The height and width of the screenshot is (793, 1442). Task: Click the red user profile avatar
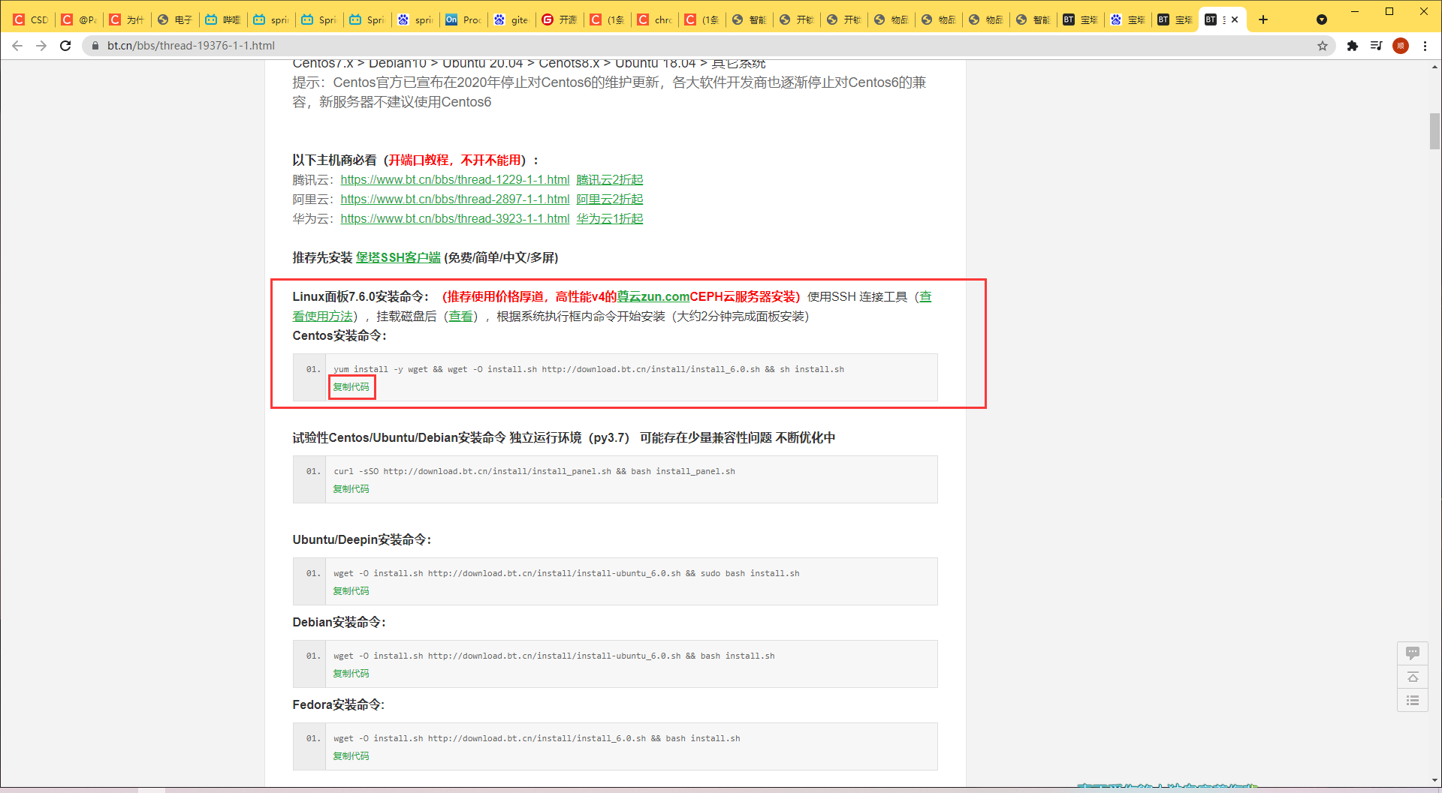coord(1401,46)
